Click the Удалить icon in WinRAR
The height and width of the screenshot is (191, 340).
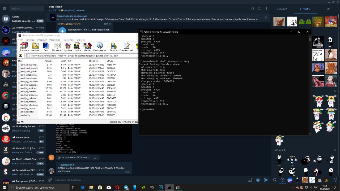pos(68,47)
